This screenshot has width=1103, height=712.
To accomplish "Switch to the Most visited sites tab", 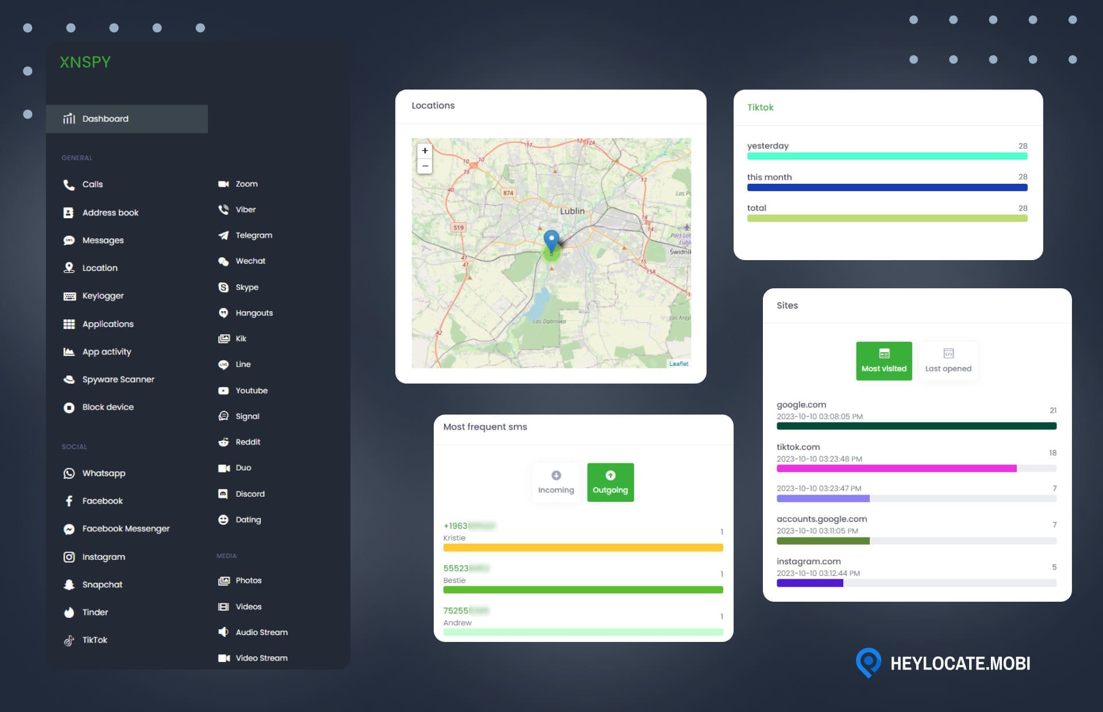I will point(884,361).
